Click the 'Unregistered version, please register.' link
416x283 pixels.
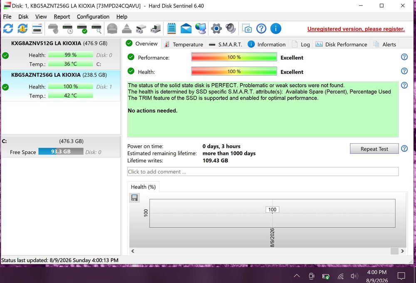tap(356, 29)
